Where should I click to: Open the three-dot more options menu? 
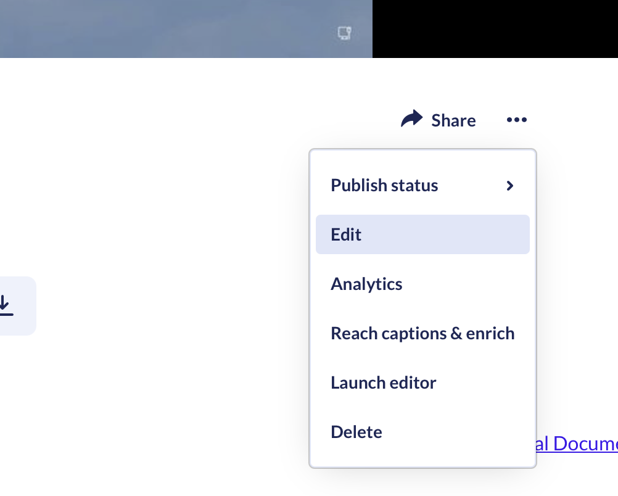(x=517, y=120)
